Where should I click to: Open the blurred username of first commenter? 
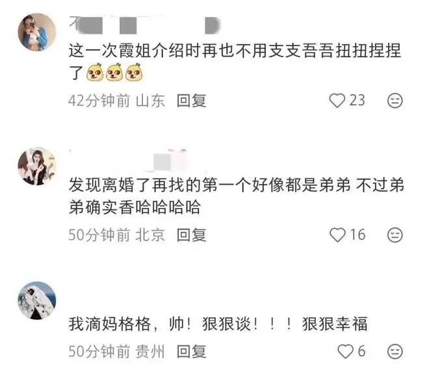144,25
